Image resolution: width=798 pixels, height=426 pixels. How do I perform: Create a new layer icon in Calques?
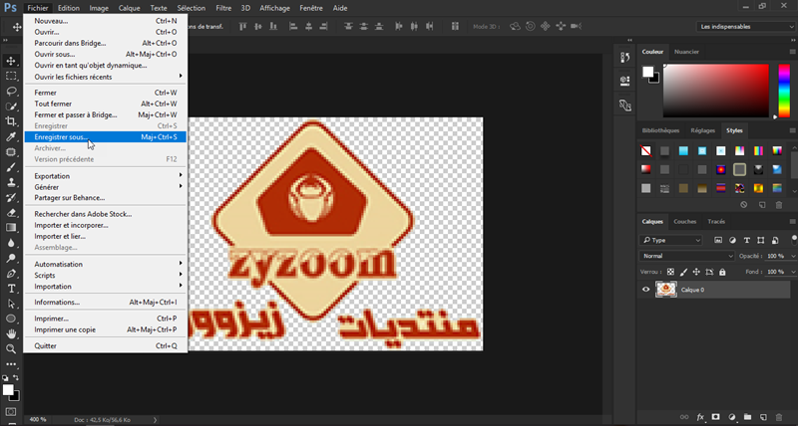763,417
